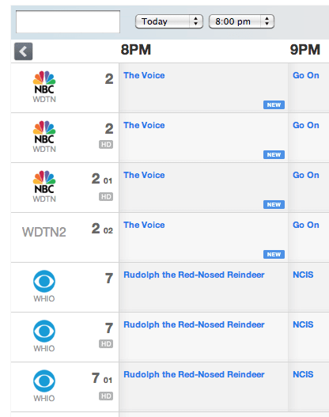Open Go On listing on WDTN2 channel 2 02
Image resolution: width=329 pixels, height=417 pixels.
click(306, 225)
